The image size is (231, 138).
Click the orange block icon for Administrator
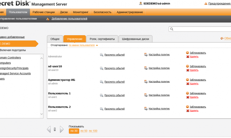tap(188, 53)
